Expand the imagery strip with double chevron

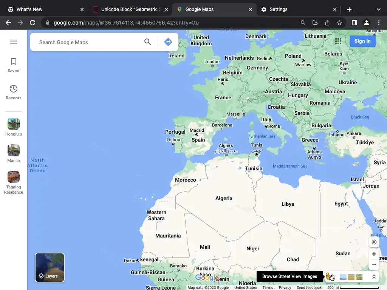coord(374,277)
